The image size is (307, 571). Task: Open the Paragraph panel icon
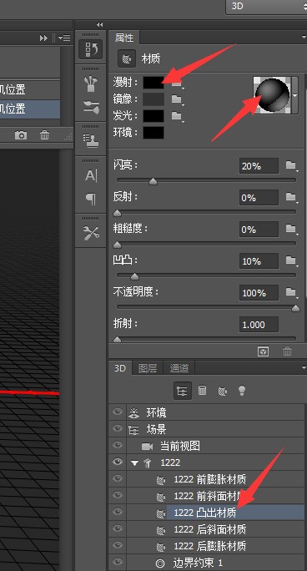pyautogui.click(x=91, y=199)
